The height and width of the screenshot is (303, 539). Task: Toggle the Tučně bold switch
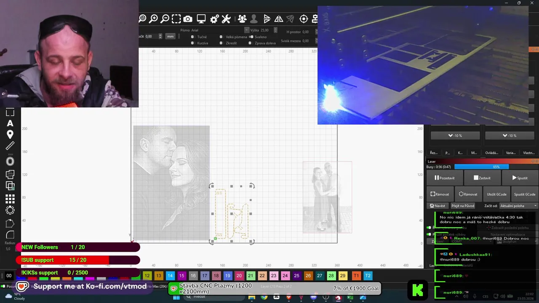[x=192, y=37]
